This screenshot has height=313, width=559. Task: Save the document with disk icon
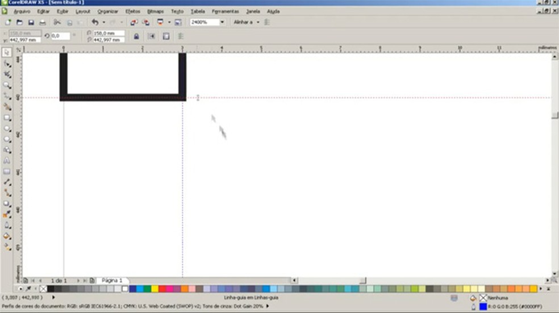pos(31,23)
